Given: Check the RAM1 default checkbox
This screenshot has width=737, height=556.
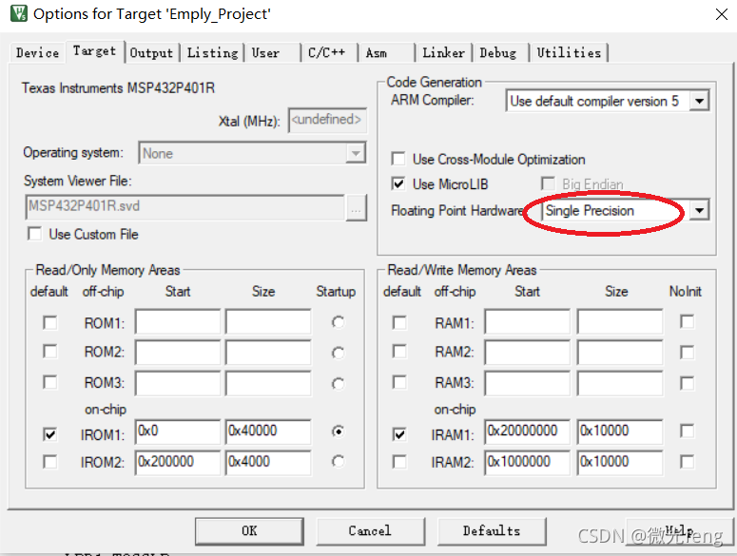Looking at the screenshot, I should tap(399, 322).
